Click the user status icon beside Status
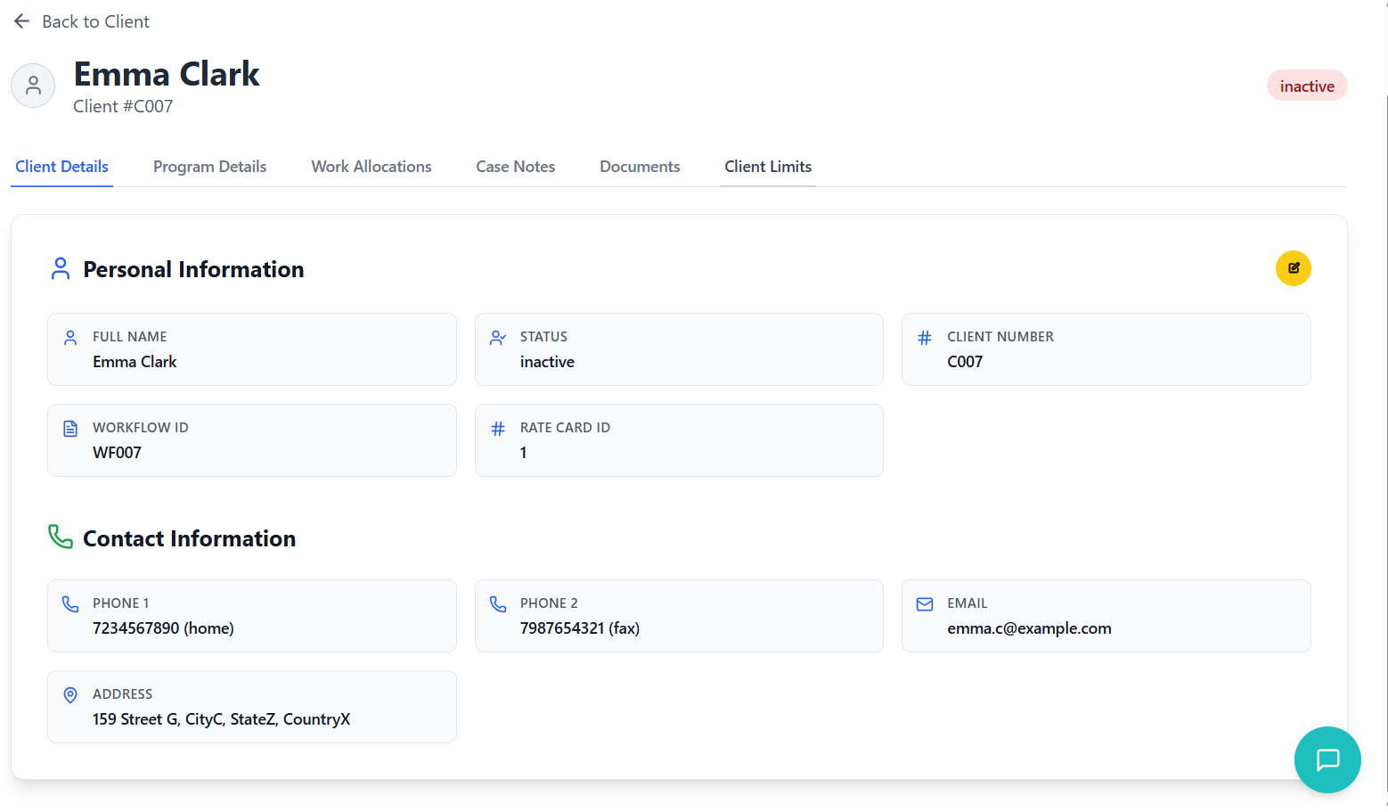Viewport: 1388px width, 812px height. pos(498,338)
